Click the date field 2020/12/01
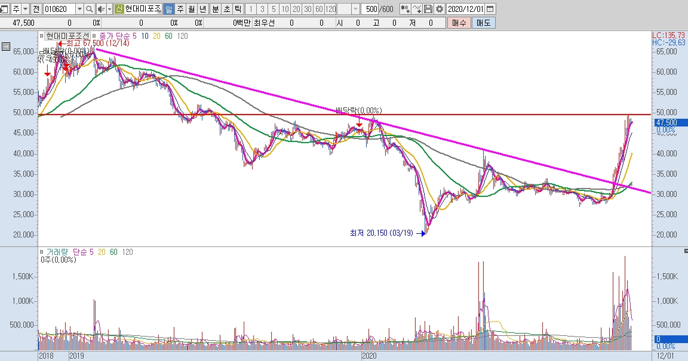 tap(466, 9)
